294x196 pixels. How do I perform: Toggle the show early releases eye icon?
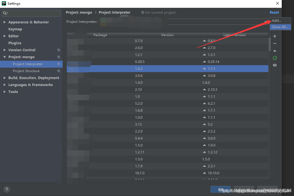275,65
